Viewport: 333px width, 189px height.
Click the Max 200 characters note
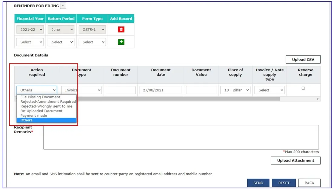pos(301,152)
